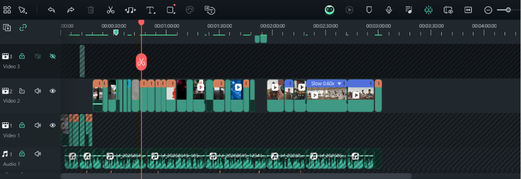Viewport: 521px width, 179px height.
Task: Expand the crop shape tool dropdown
Action: [x=175, y=12]
